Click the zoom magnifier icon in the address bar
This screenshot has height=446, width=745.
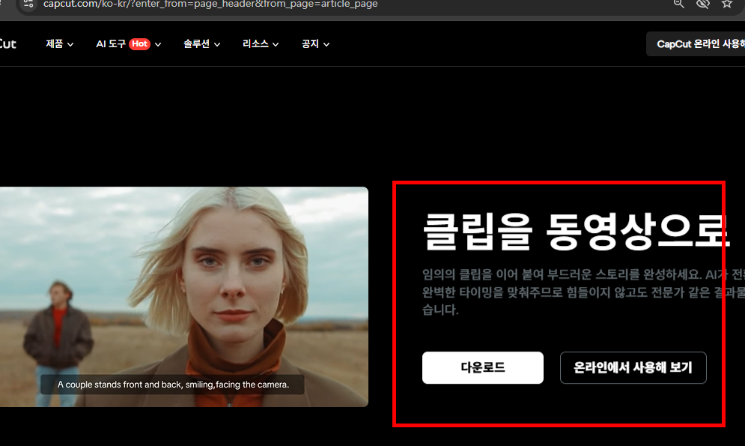point(678,4)
